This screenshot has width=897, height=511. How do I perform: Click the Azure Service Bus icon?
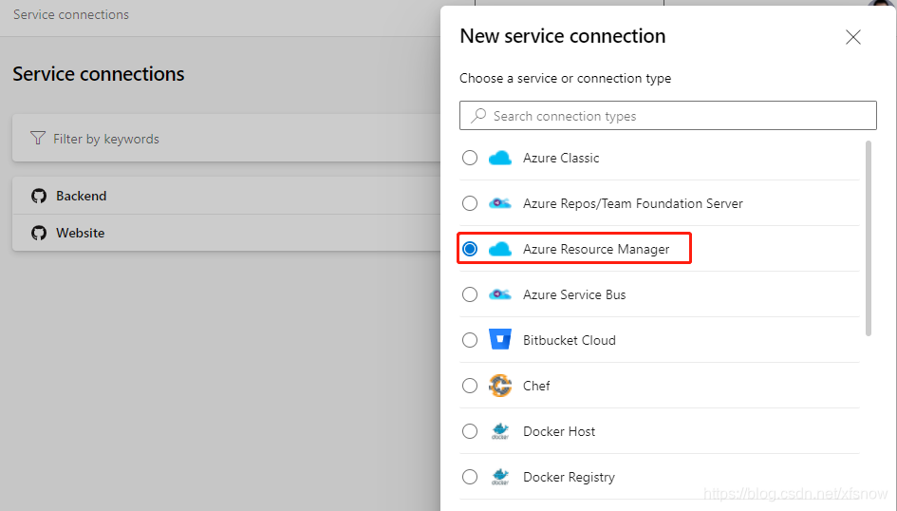click(500, 294)
